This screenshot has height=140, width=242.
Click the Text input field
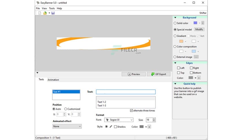(126, 92)
